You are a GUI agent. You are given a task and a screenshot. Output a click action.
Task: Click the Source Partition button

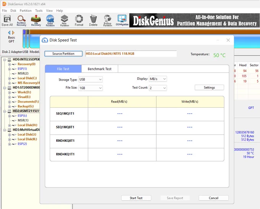point(63,54)
